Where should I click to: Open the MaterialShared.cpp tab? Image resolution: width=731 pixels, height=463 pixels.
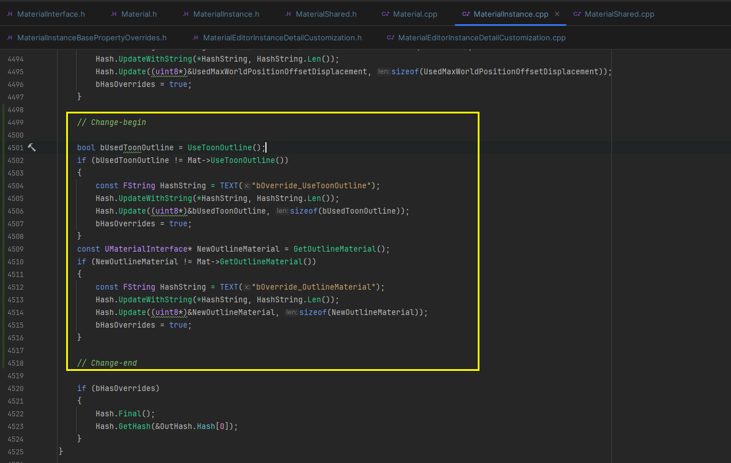(619, 13)
